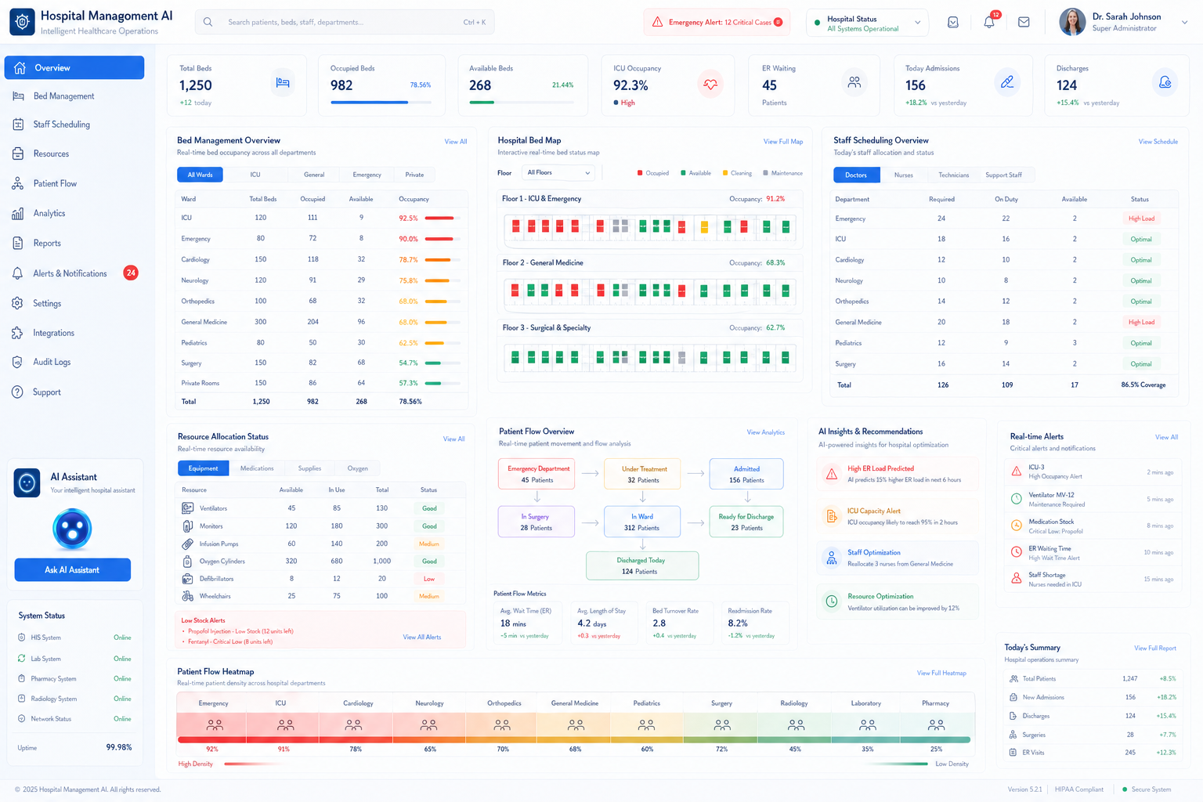Viewport: 1203px width, 802px height.
Task: Select the Overview sidebar item
Action: [74, 67]
